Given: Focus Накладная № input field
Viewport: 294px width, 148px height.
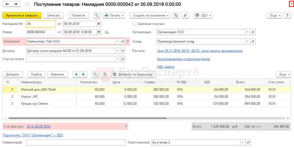Looking at the screenshot, I should (x=41, y=24).
